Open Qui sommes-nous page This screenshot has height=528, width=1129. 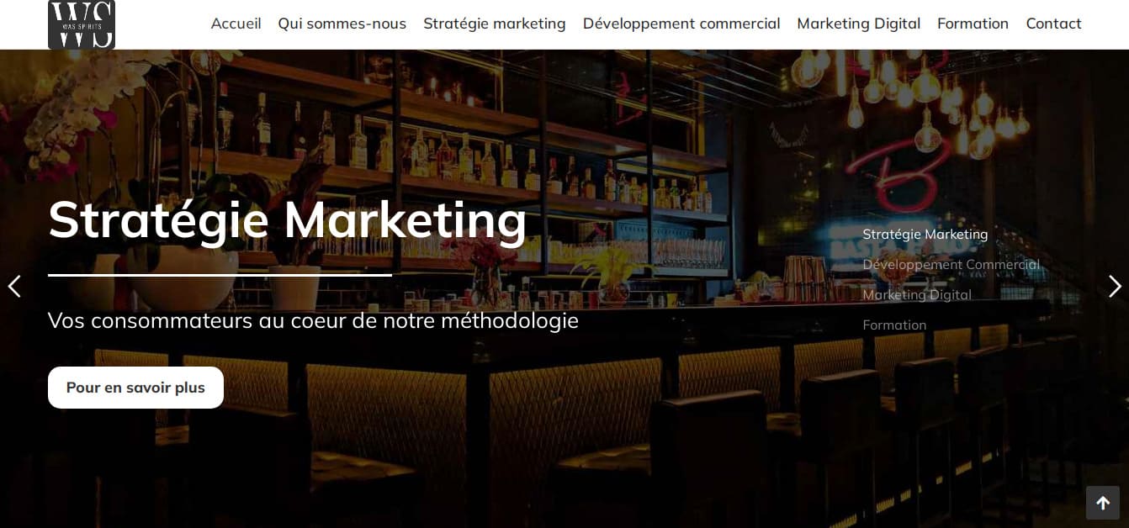[x=342, y=24]
